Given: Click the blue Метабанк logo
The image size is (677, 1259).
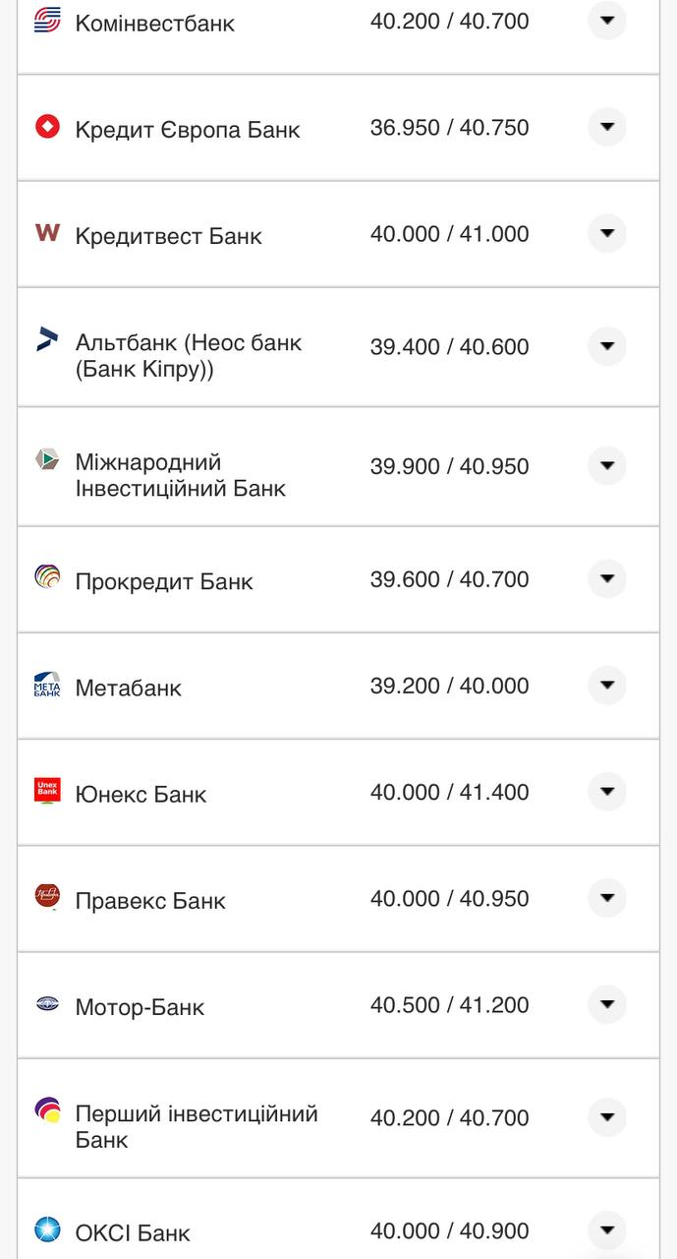Looking at the screenshot, I should [46, 686].
